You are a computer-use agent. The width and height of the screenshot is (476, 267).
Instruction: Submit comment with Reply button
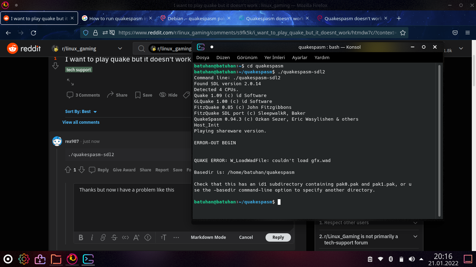[x=278, y=237]
